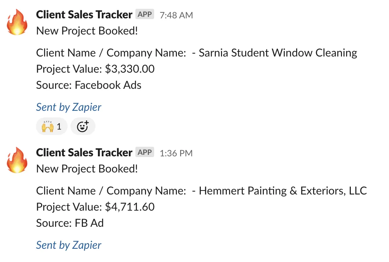The image size is (389, 262).
Task: Click the APP badge beside the 1:36 PM timestamp
Action: (145, 152)
